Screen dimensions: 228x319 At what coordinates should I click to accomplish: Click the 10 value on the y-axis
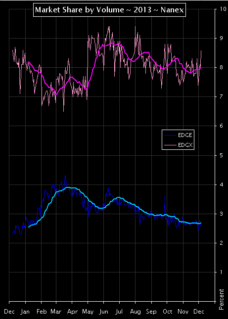223,9
